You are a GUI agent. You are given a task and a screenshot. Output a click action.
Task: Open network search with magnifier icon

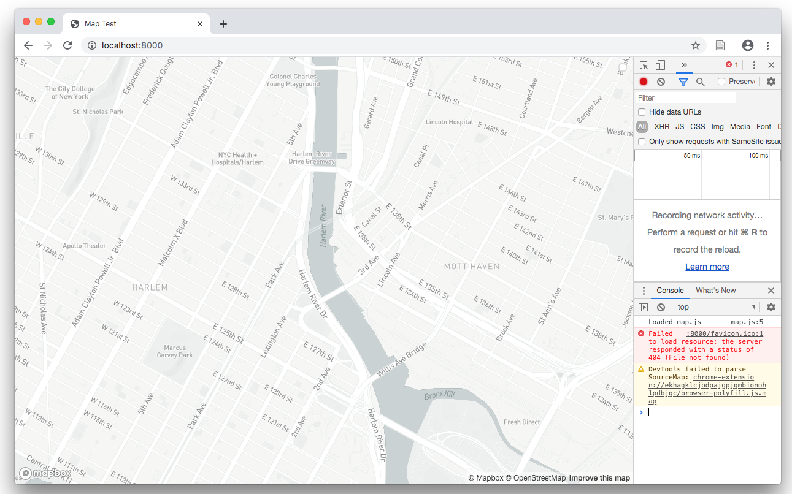(700, 82)
